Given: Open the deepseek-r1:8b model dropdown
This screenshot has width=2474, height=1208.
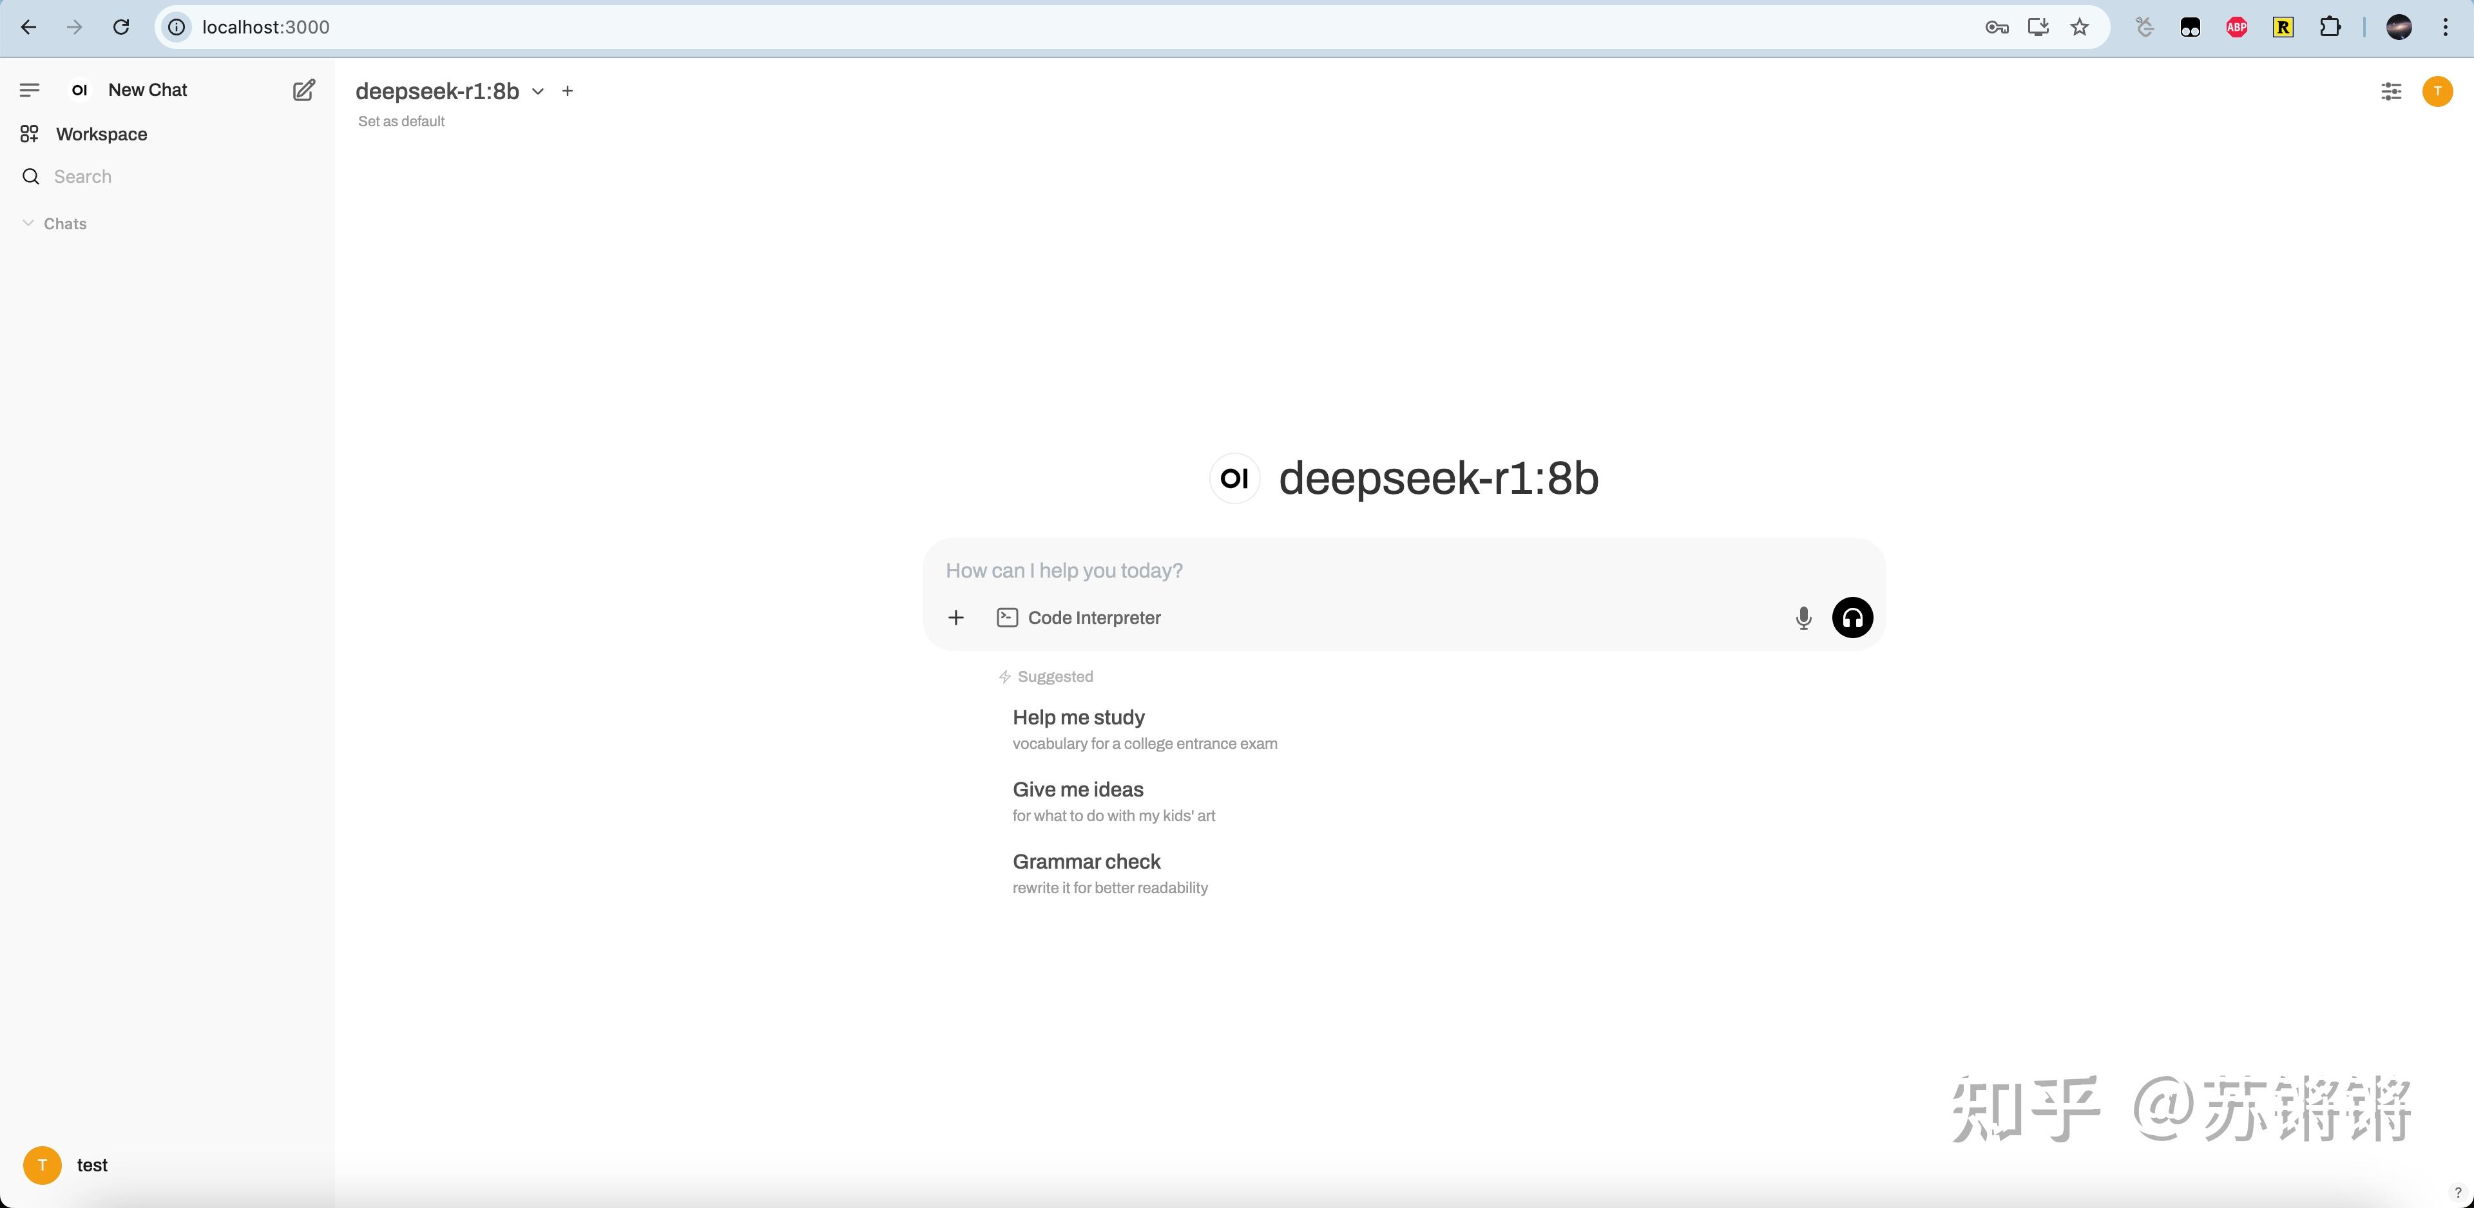Looking at the screenshot, I should coord(538,91).
